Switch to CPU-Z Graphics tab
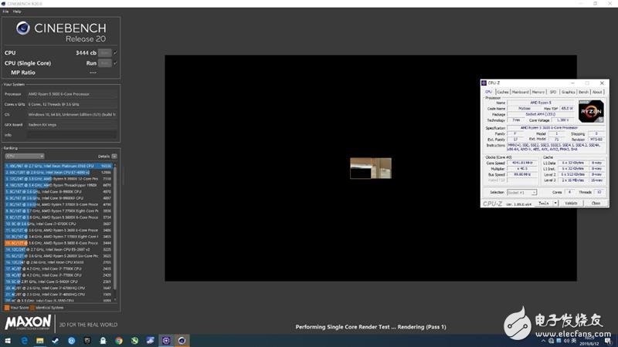This screenshot has width=618, height=347. point(569,92)
